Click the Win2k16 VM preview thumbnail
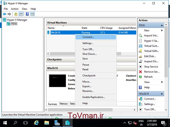The image size is (170, 127). point(58,81)
